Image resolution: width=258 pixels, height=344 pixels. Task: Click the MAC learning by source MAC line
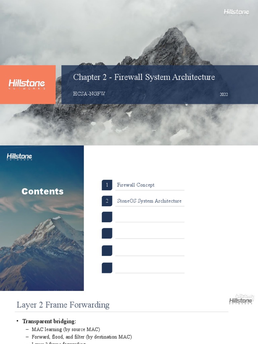[x=66, y=329]
